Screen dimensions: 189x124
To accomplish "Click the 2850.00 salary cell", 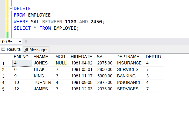I will pyautogui.click(x=105, y=70).
